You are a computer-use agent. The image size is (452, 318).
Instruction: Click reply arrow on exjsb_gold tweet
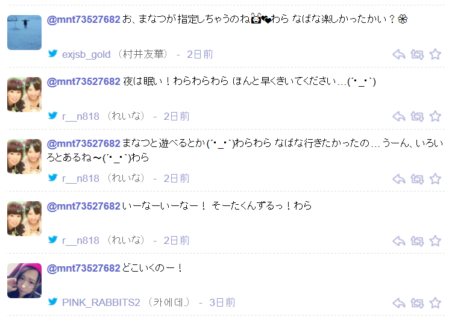coord(399,54)
